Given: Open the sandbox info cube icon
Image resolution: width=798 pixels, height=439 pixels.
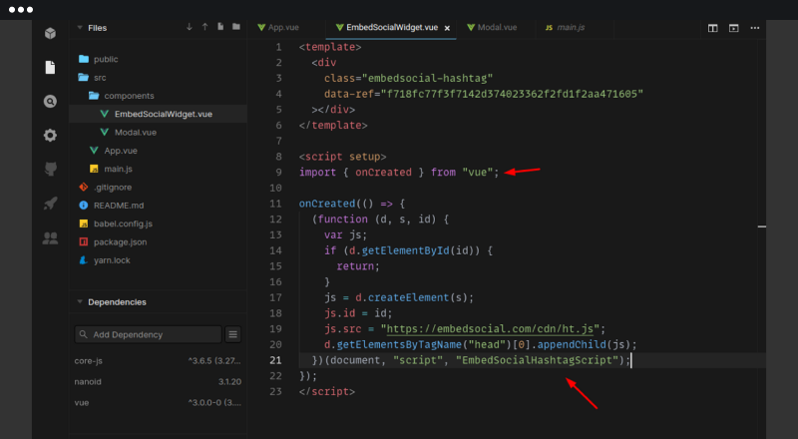Looking at the screenshot, I should [50, 33].
